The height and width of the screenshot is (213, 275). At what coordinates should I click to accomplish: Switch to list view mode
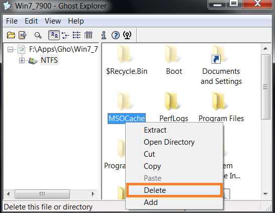(76, 35)
